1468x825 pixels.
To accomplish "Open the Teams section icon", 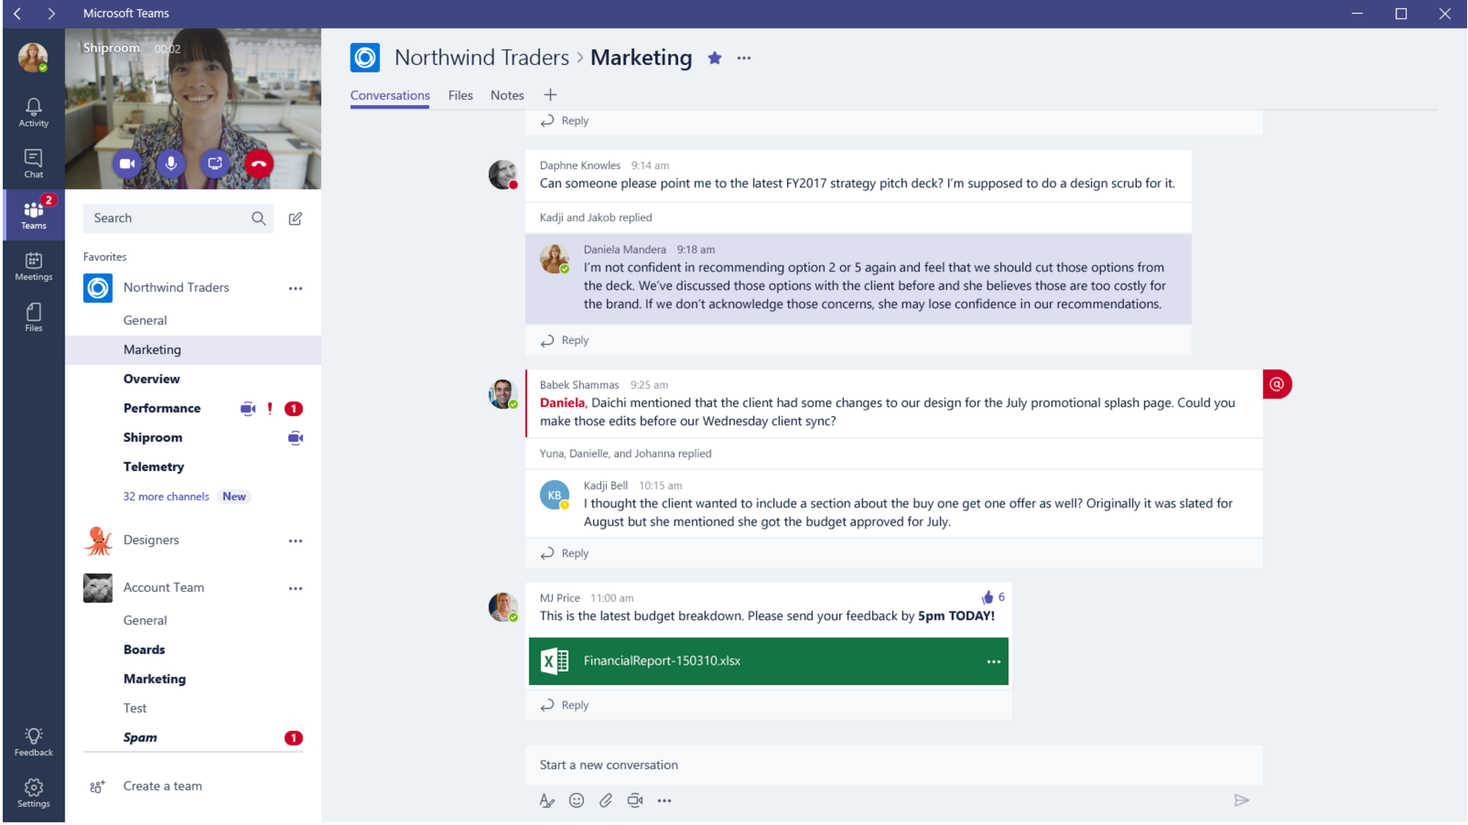I will pyautogui.click(x=33, y=214).
